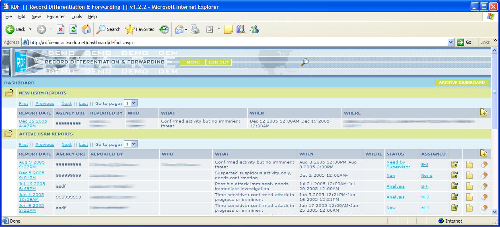Open the Back history dropdown arrow
500x227 pixels.
click(30, 29)
